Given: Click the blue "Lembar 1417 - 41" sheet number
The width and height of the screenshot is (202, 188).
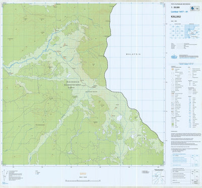Looking at the screenshot, I should click(x=179, y=12).
